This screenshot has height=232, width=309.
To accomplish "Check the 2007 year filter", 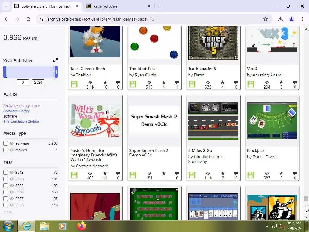I will tap(5, 199).
